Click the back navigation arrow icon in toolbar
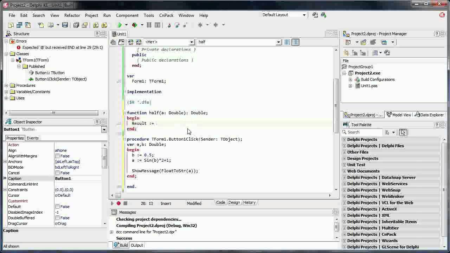The image size is (450, 253). pyautogui.click(x=200, y=25)
